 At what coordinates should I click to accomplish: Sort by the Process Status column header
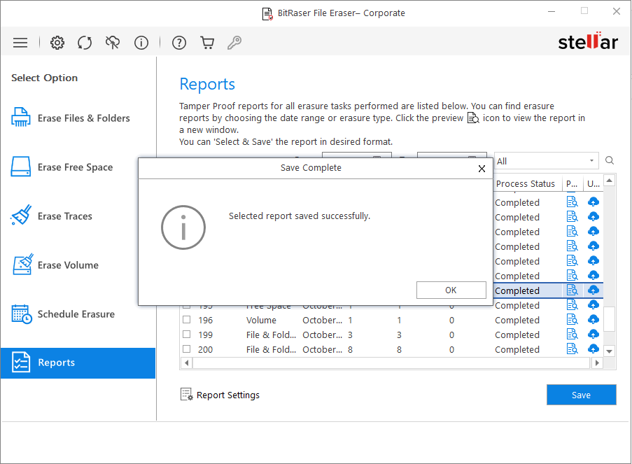click(x=527, y=183)
